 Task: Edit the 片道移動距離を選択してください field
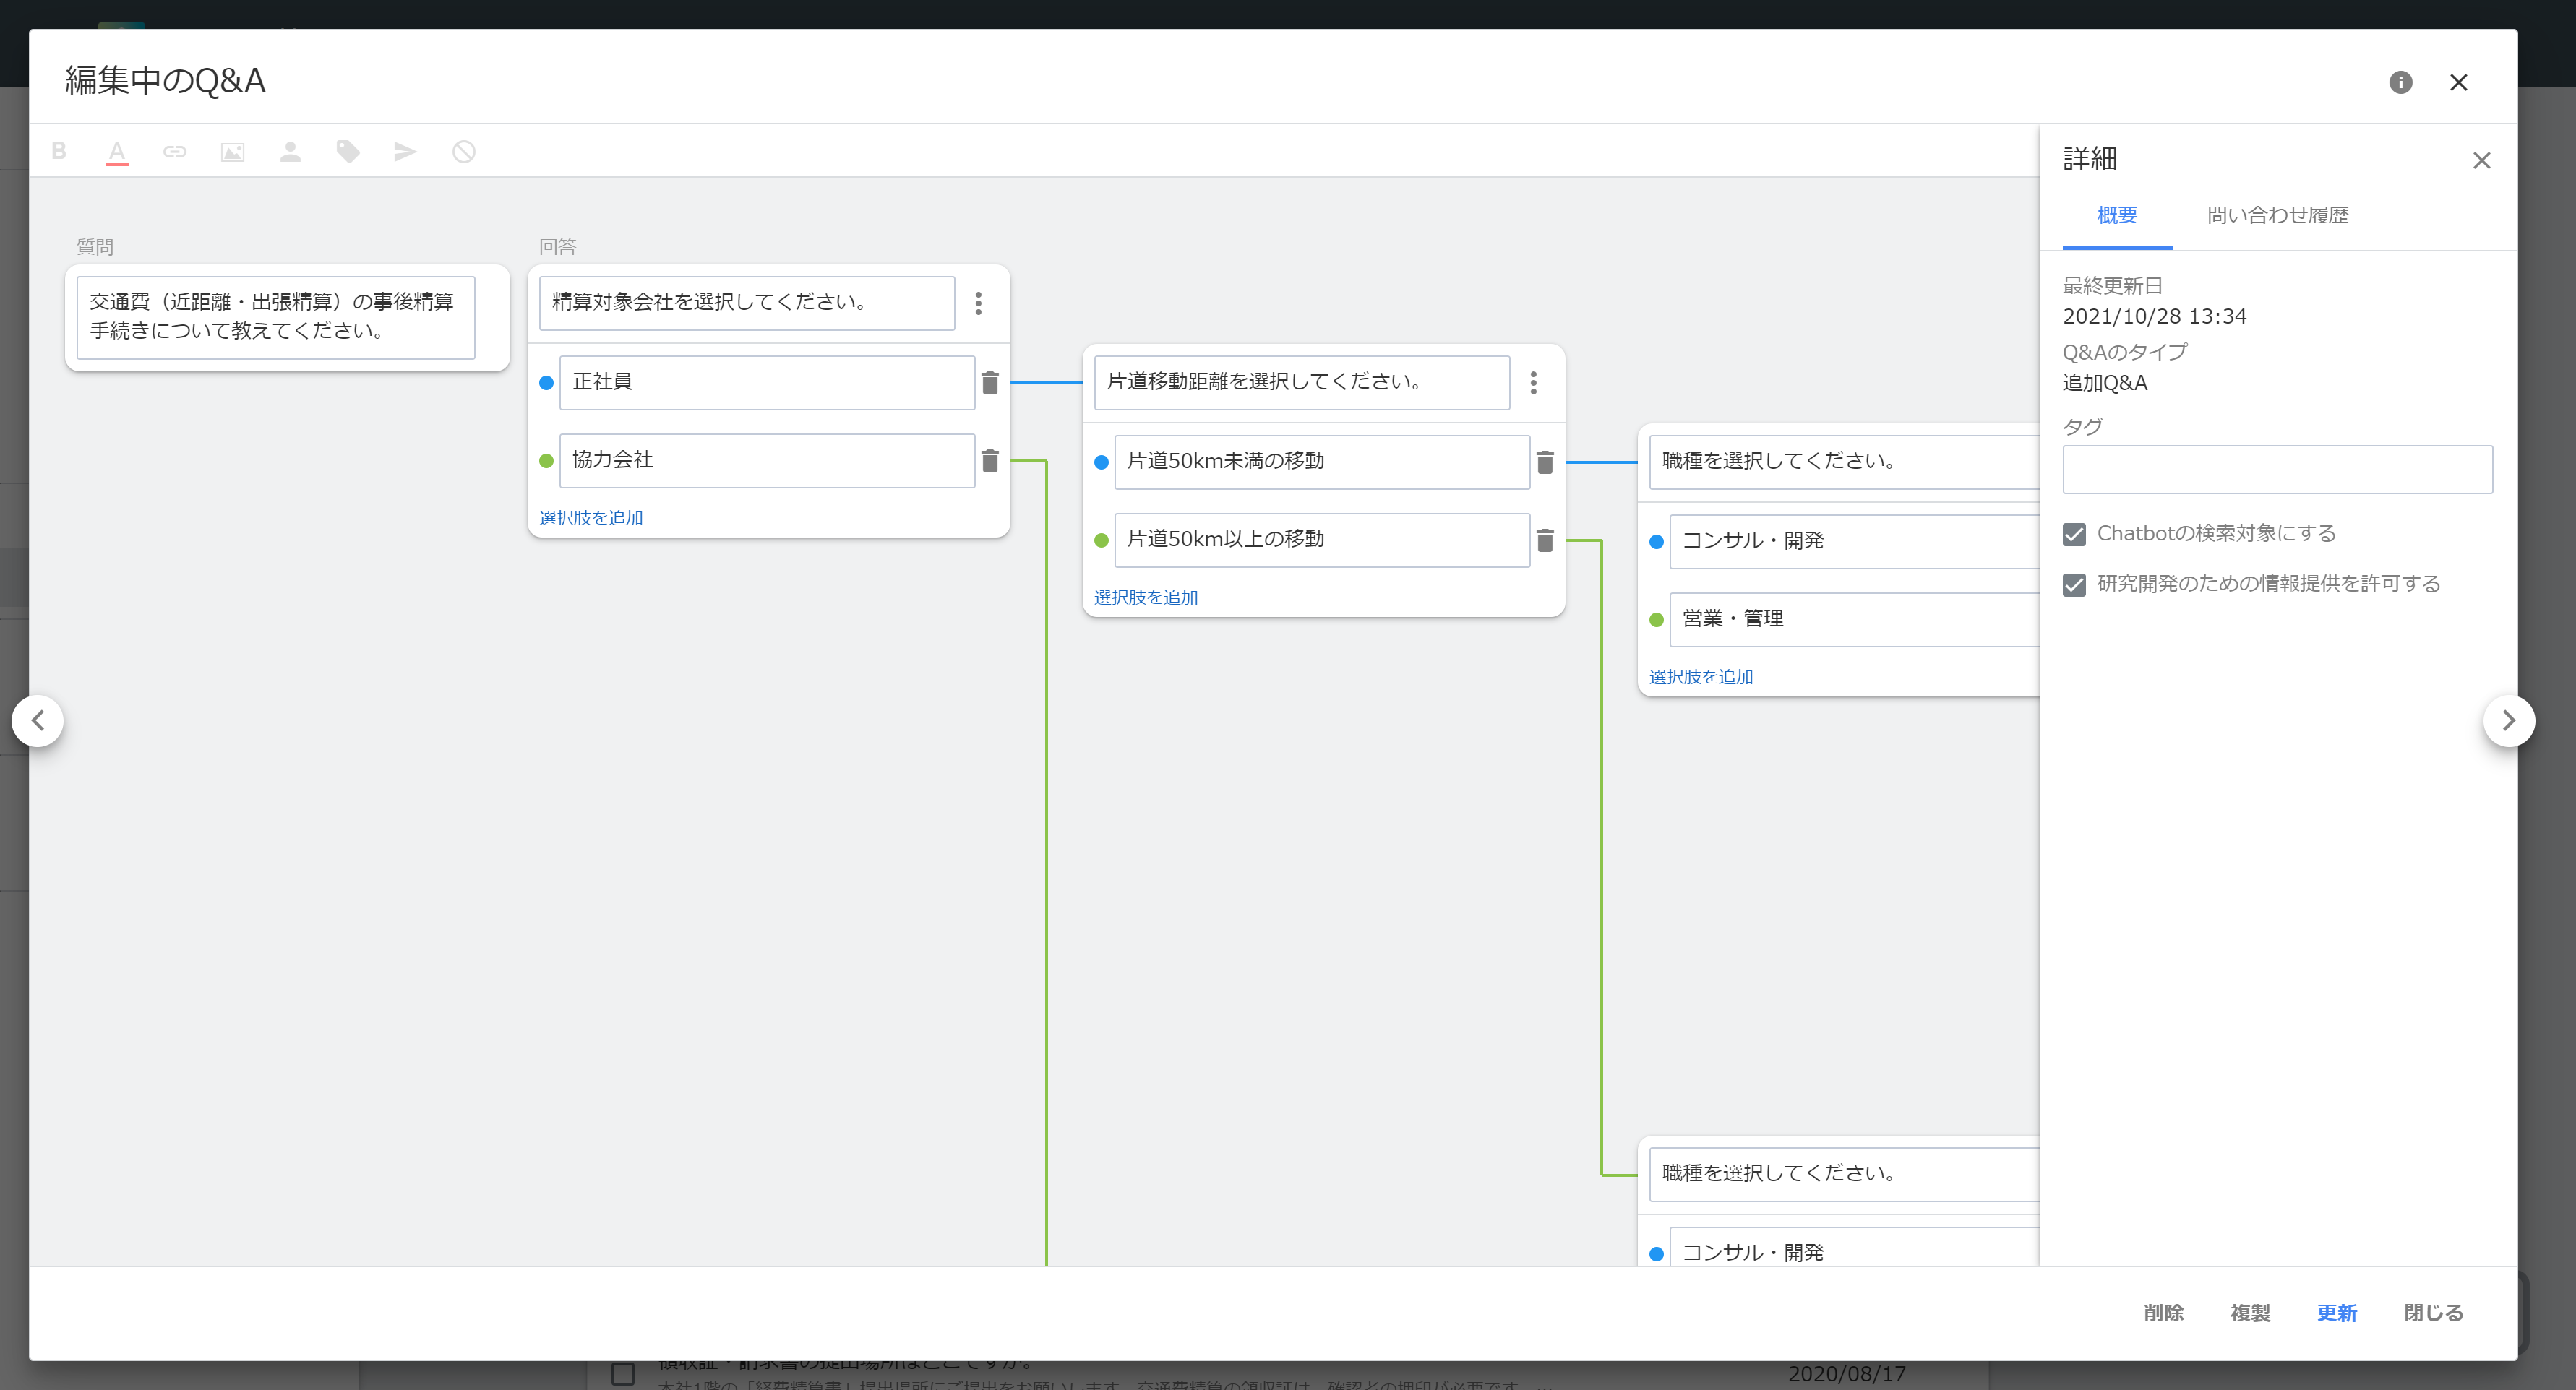(1302, 383)
